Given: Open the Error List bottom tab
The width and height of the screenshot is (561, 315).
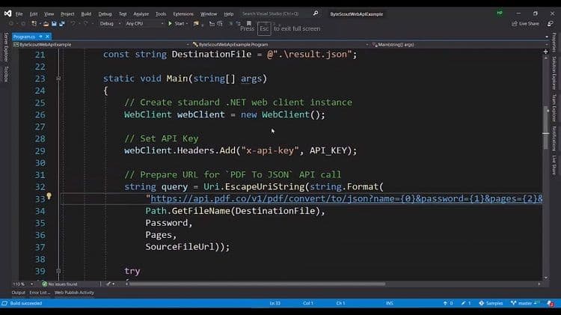Looking at the screenshot, I should pyautogui.click(x=40, y=293).
